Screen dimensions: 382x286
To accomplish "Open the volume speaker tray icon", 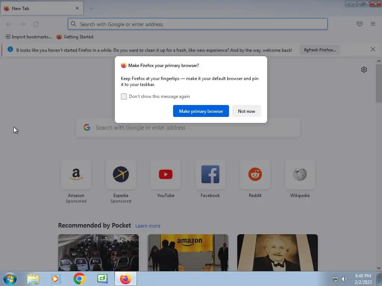I will pyautogui.click(x=344, y=279).
